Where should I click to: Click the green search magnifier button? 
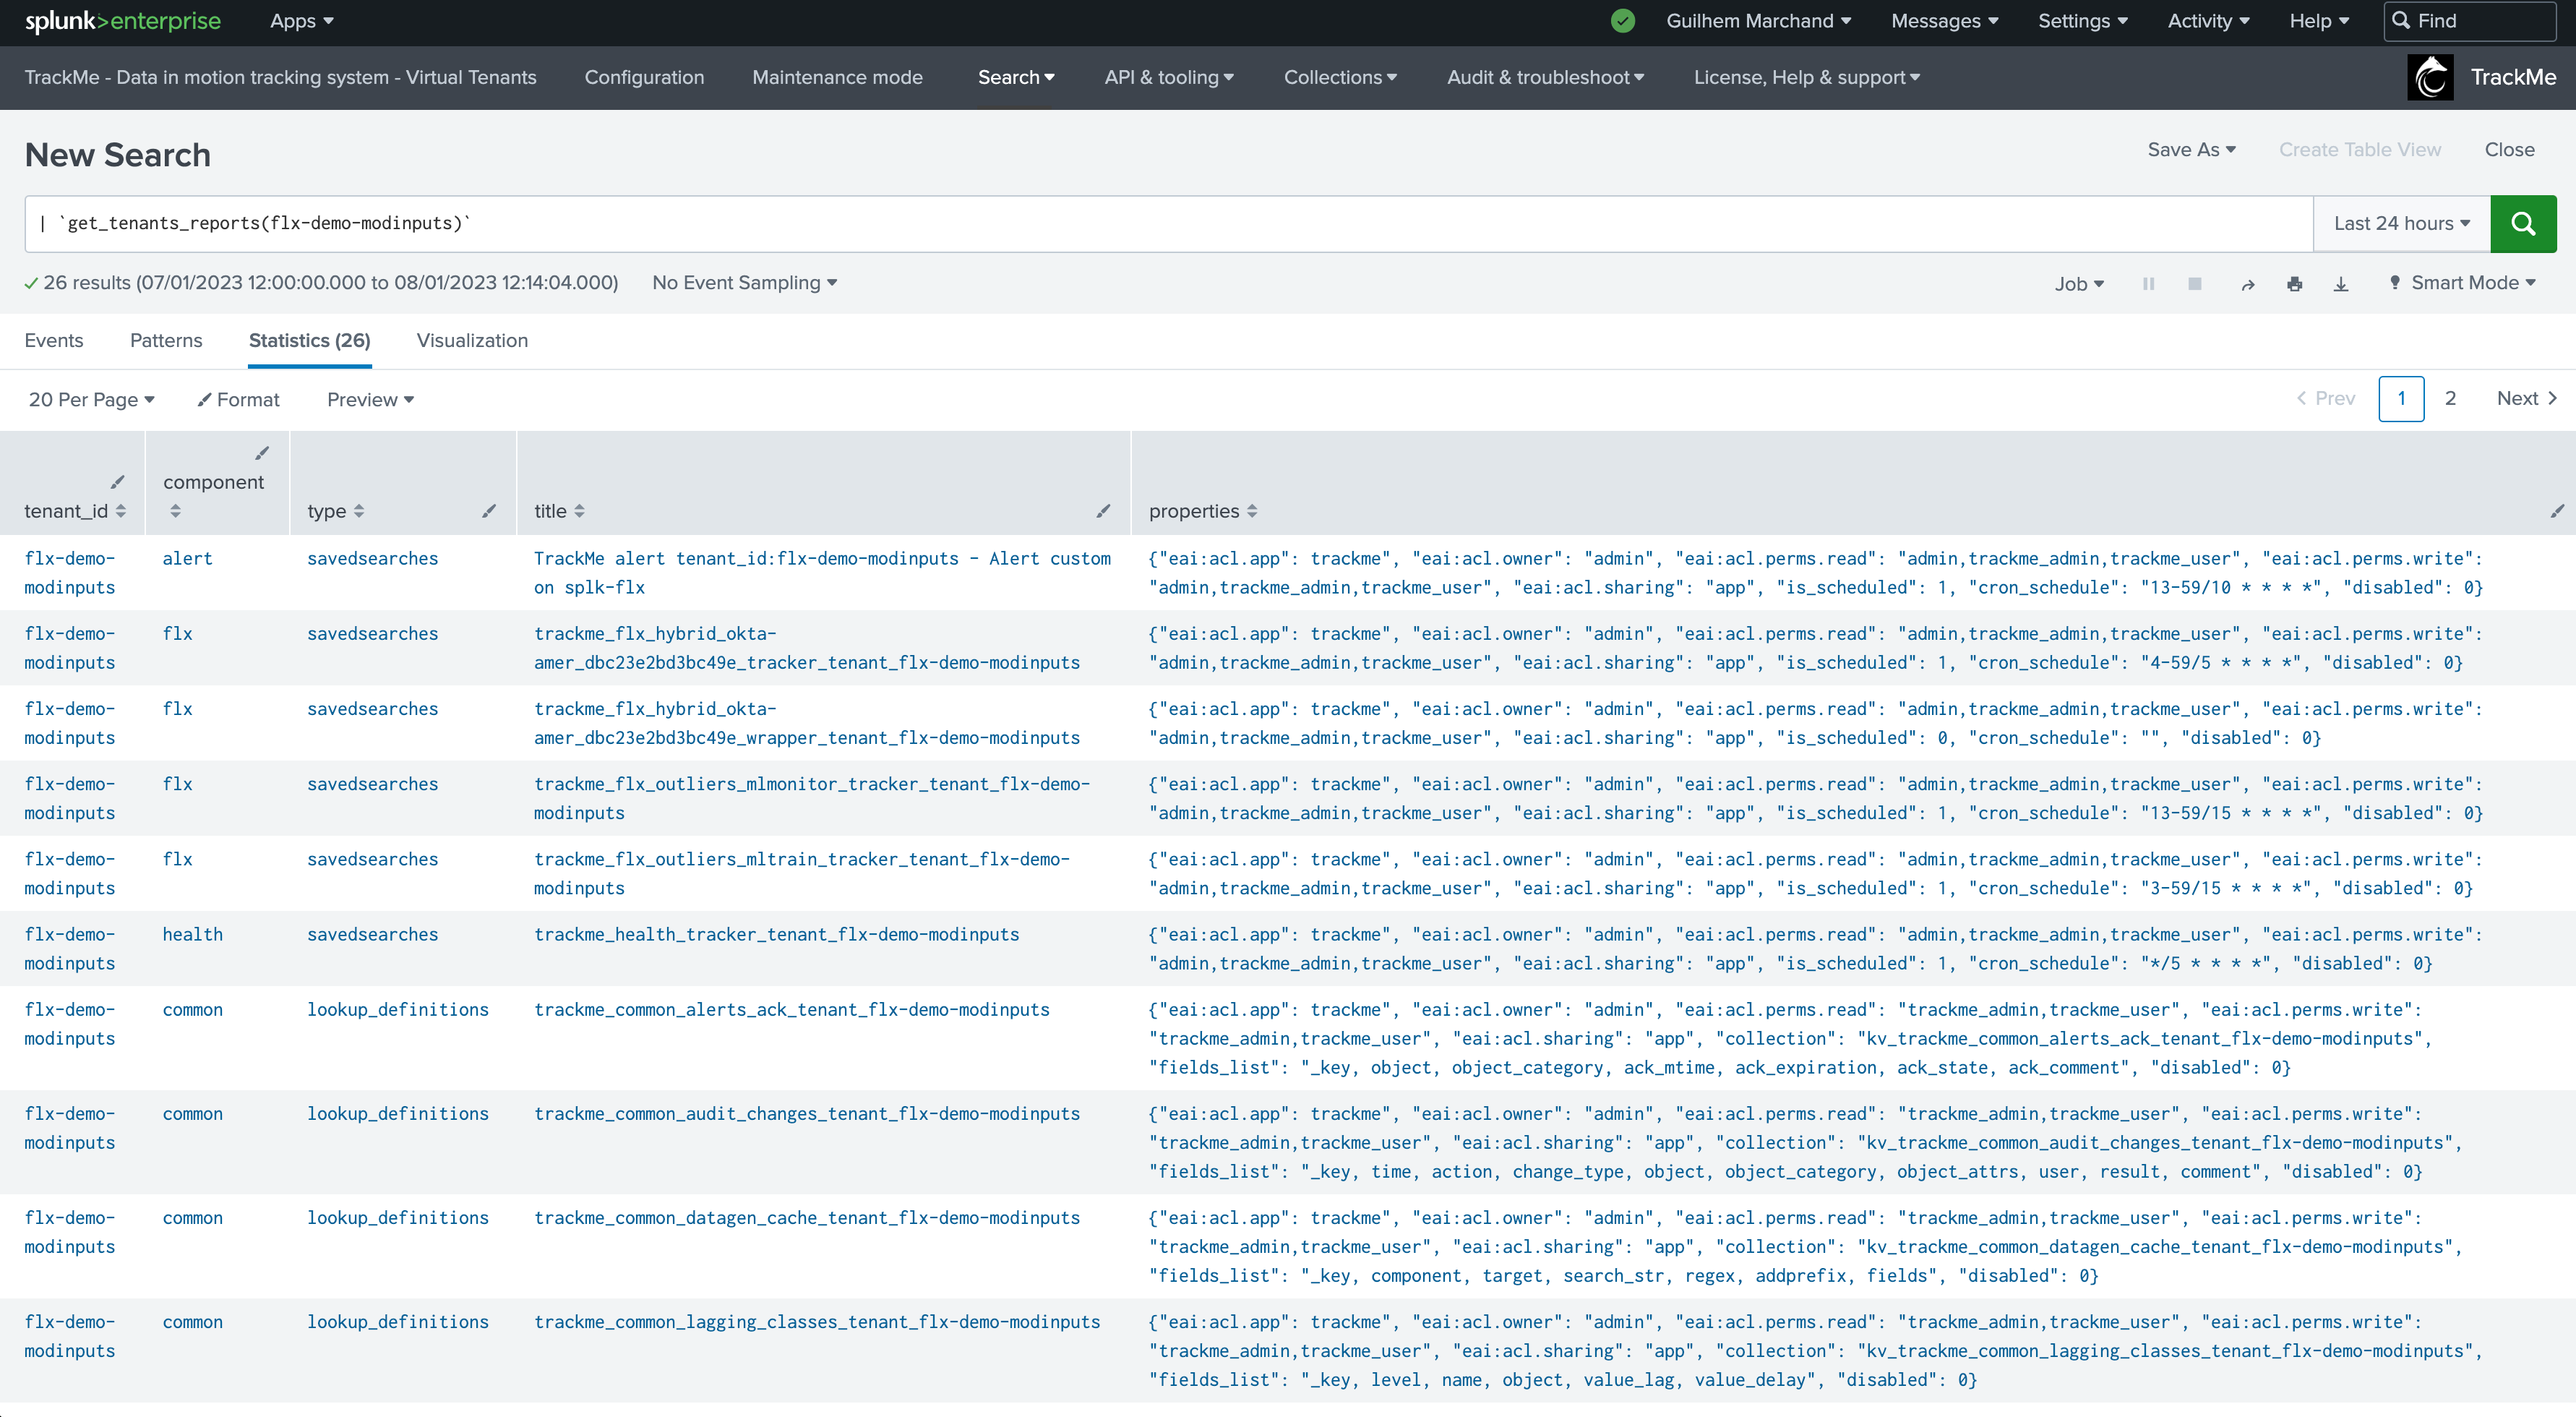point(2522,224)
